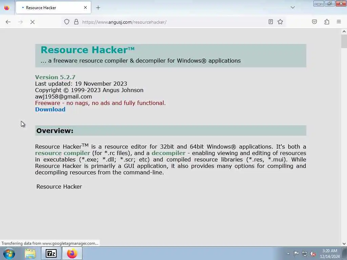
Task: Toggle reader view icon
Action: tap(271, 22)
